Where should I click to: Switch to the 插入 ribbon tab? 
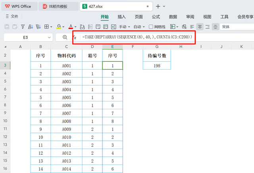(122, 17)
